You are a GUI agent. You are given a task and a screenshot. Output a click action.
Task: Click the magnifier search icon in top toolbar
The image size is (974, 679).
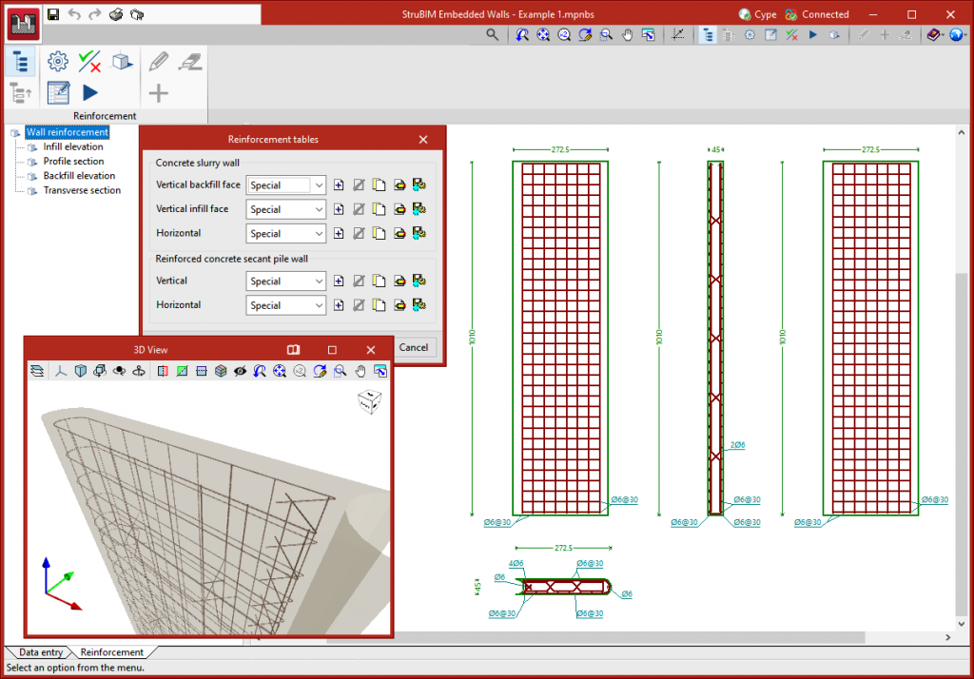[x=492, y=35]
